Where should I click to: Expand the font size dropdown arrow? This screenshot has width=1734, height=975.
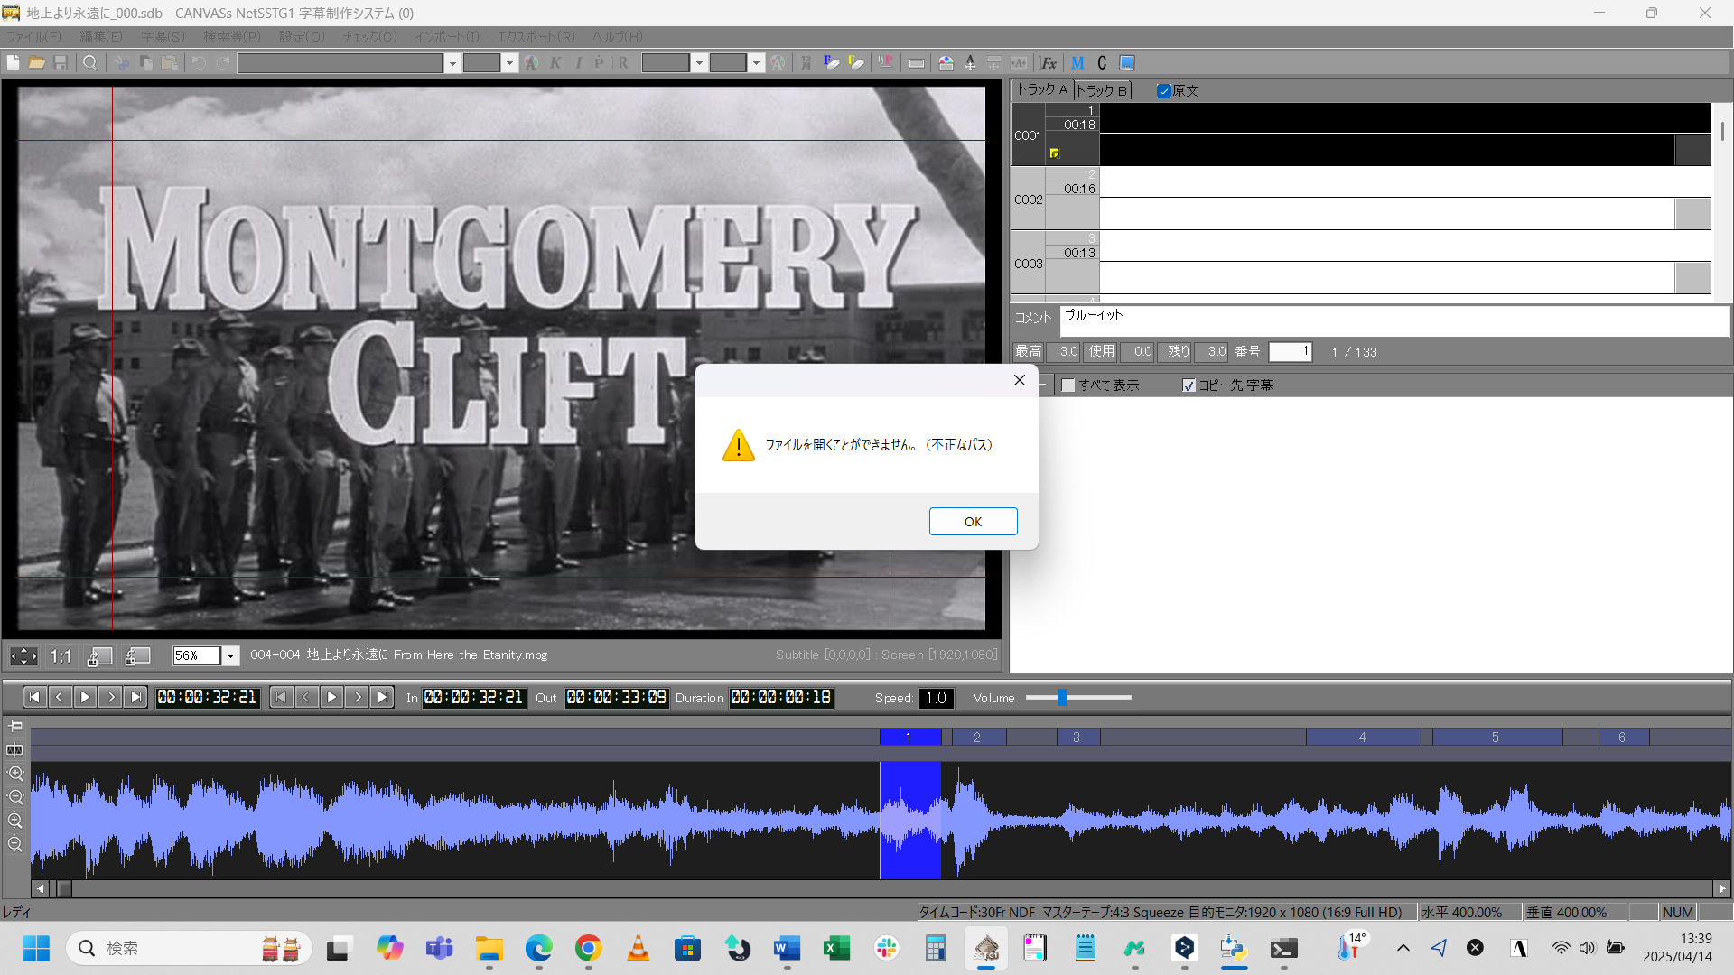click(509, 63)
